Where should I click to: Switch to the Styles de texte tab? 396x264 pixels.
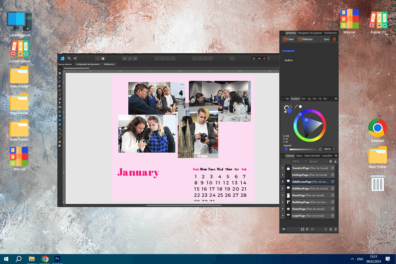pos(312,156)
